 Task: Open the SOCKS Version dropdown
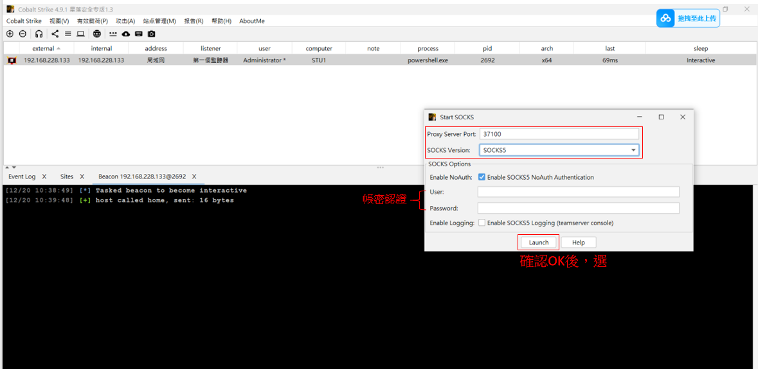pyautogui.click(x=559, y=150)
